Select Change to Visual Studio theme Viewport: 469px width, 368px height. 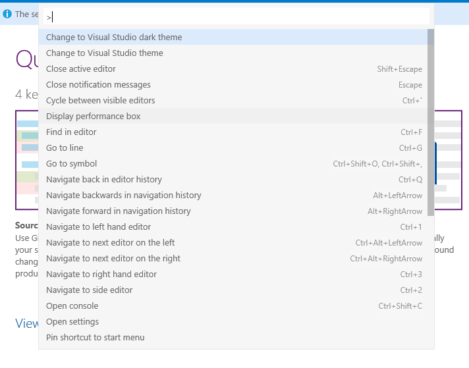[105, 53]
